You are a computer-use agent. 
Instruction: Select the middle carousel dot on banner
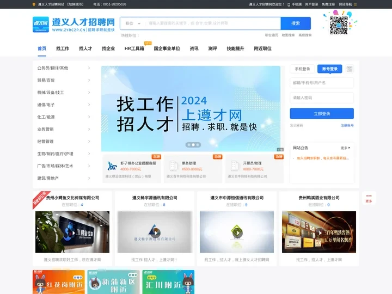pos(193,145)
